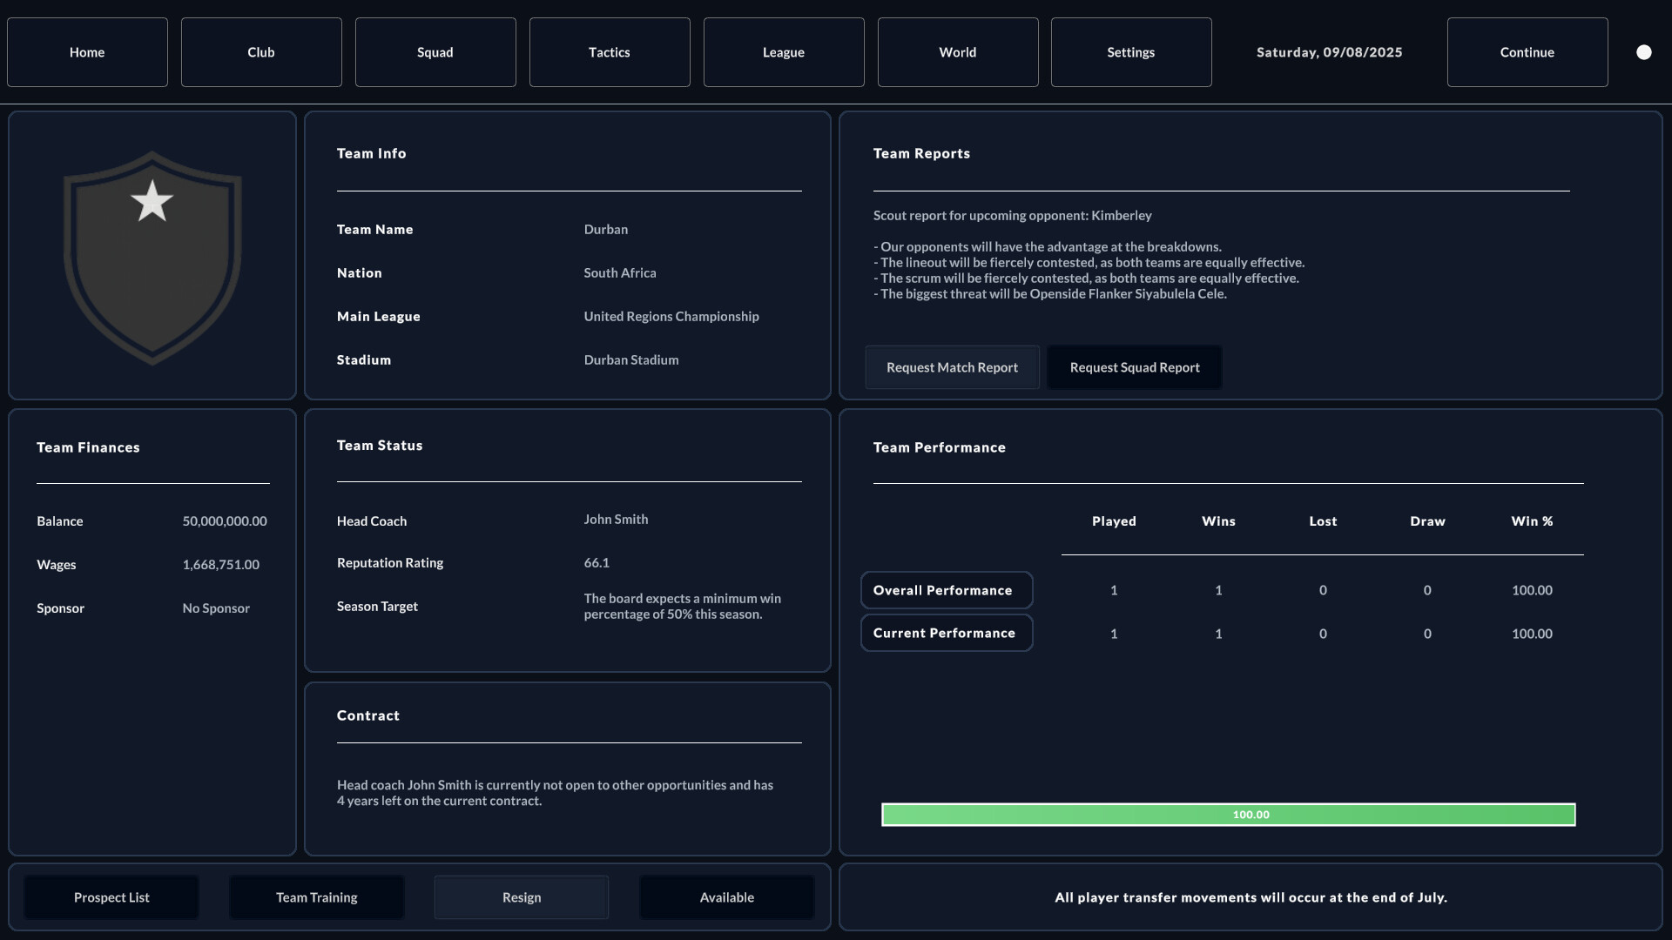Screen dimensions: 1672x940
Task: Open the World menu
Action: (958, 52)
